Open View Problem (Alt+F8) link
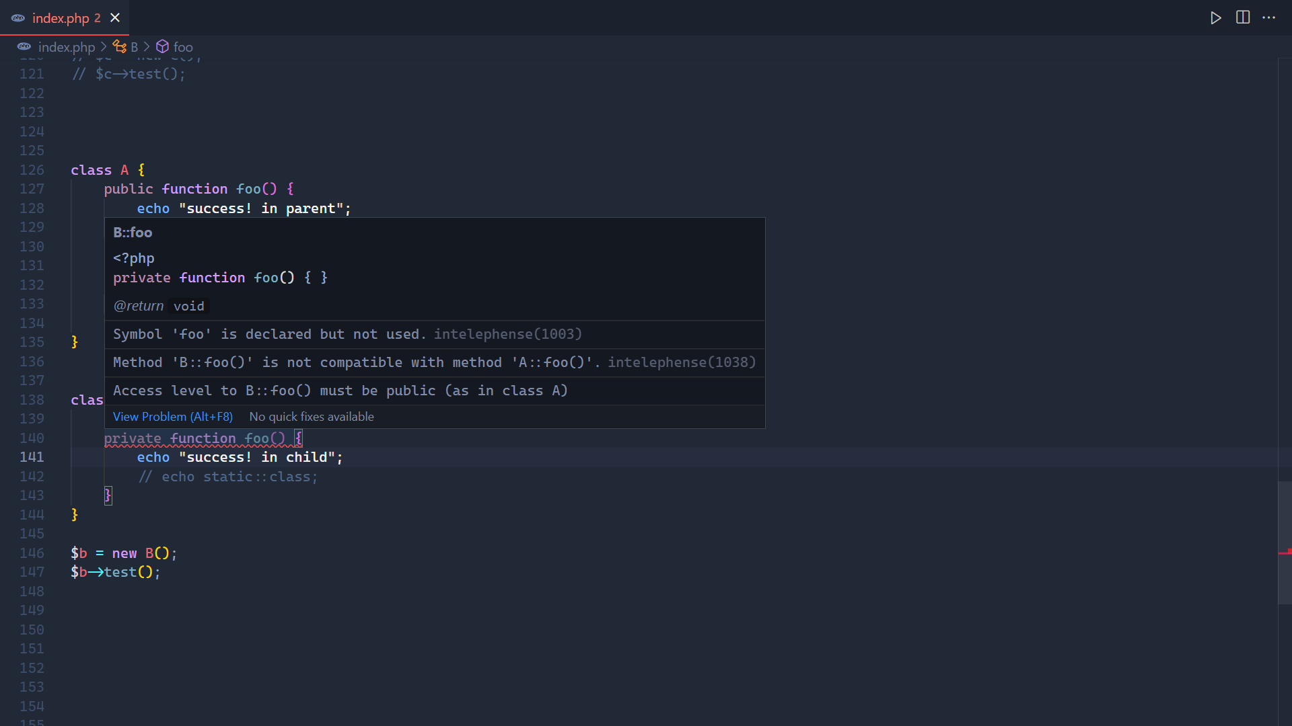Viewport: 1292px width, 726px height. click(x=173, y=417)
